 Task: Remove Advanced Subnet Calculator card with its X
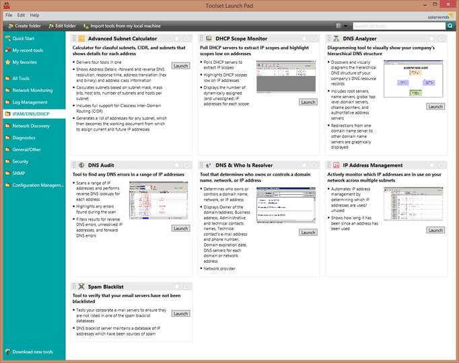pyautogui.click(x=186, y=38)
